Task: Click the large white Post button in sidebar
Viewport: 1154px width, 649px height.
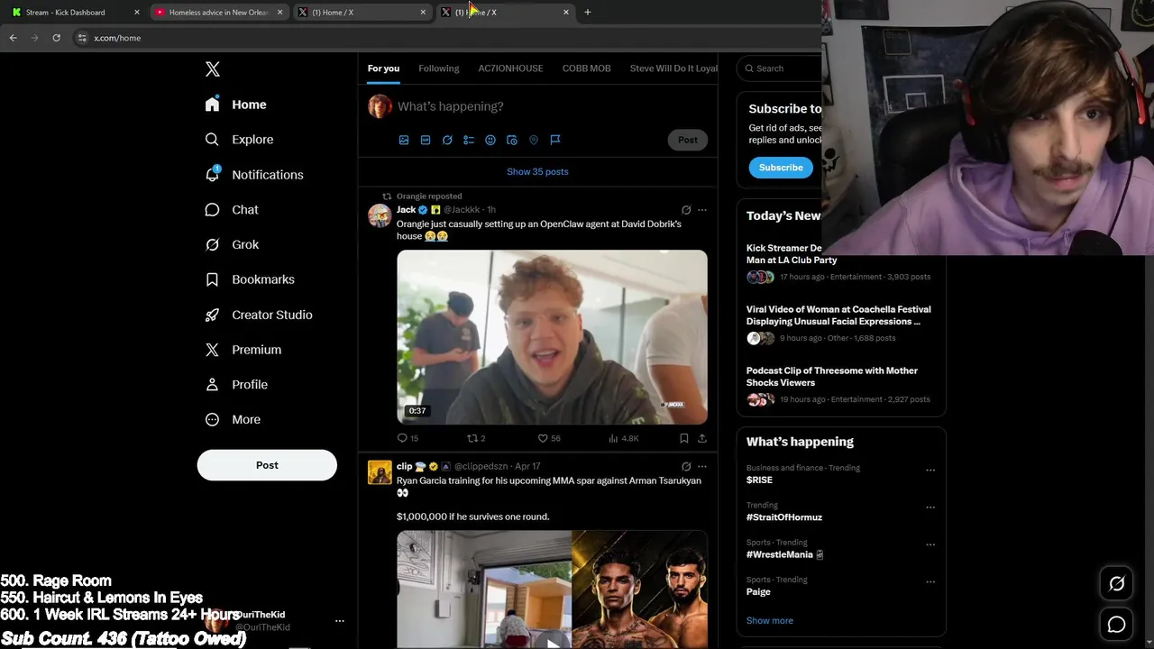Action: click(x=267, y=465)
